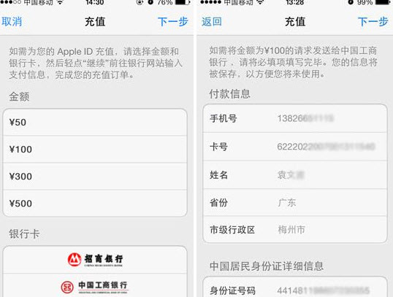The width and height of the screenshot is (393, 297).
Task: Choose the ¥50 amount option
Action: click(x=95, y=122)
